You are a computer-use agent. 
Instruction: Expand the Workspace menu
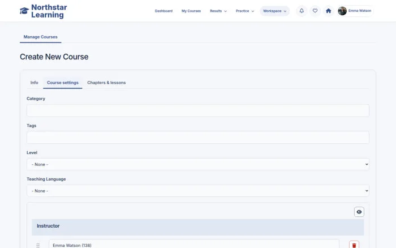[274, 11]
